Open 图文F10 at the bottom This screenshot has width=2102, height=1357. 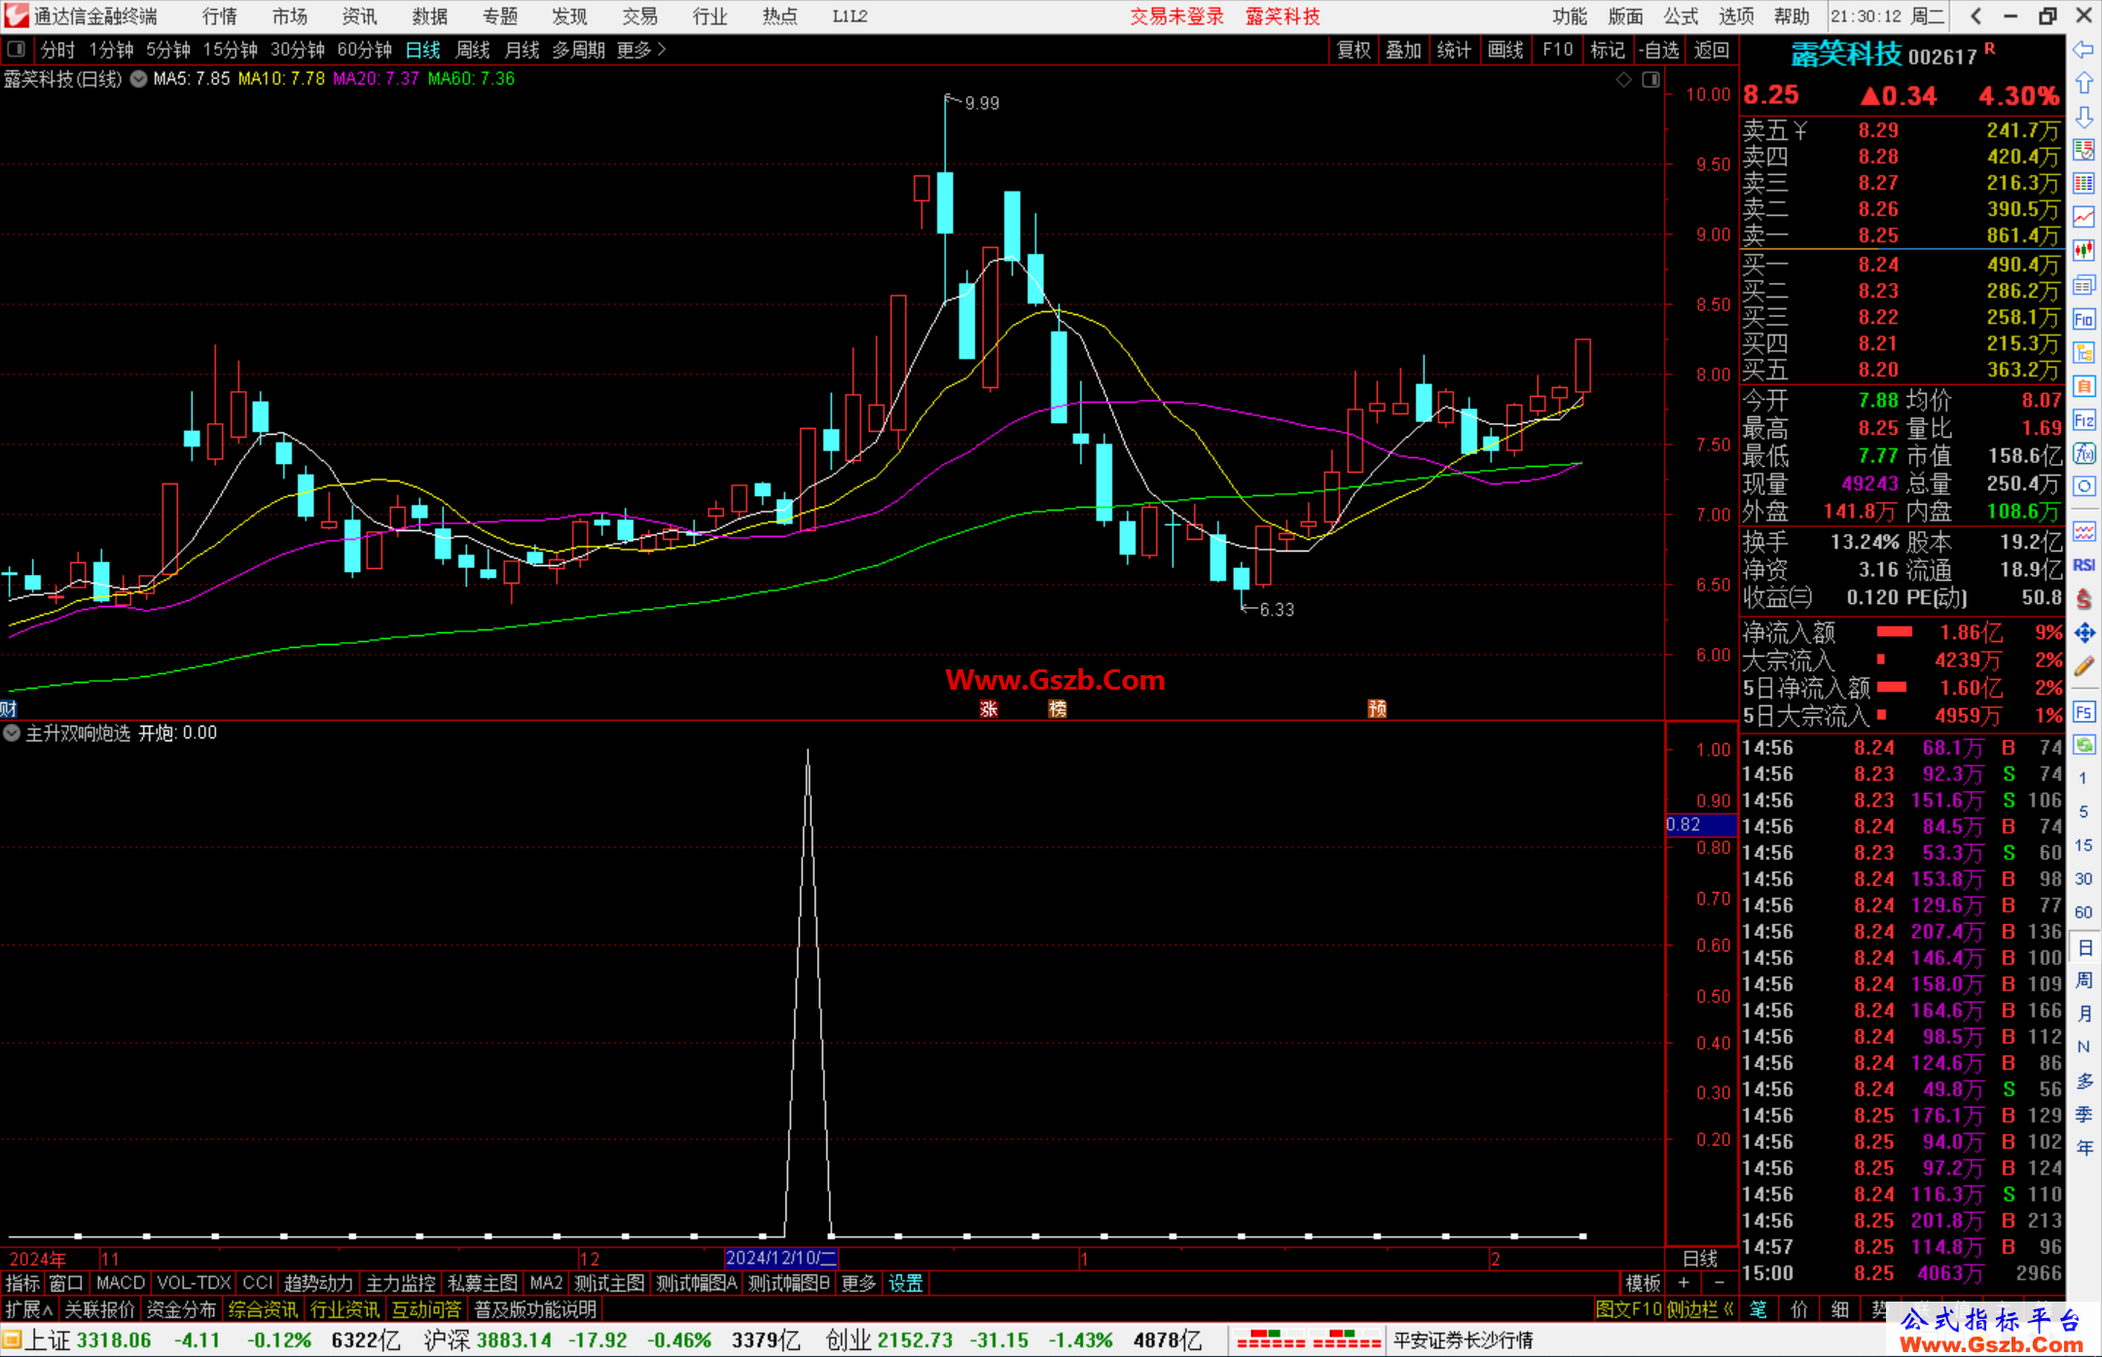click(x=1628, y=1309)
